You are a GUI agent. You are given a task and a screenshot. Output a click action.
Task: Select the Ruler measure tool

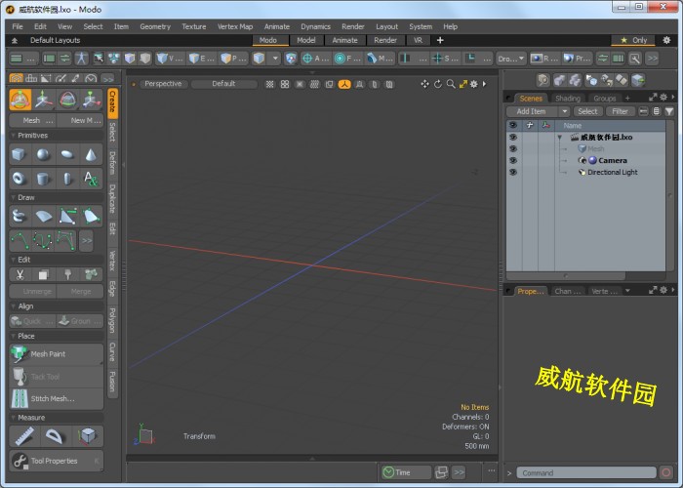click(24, 436)
